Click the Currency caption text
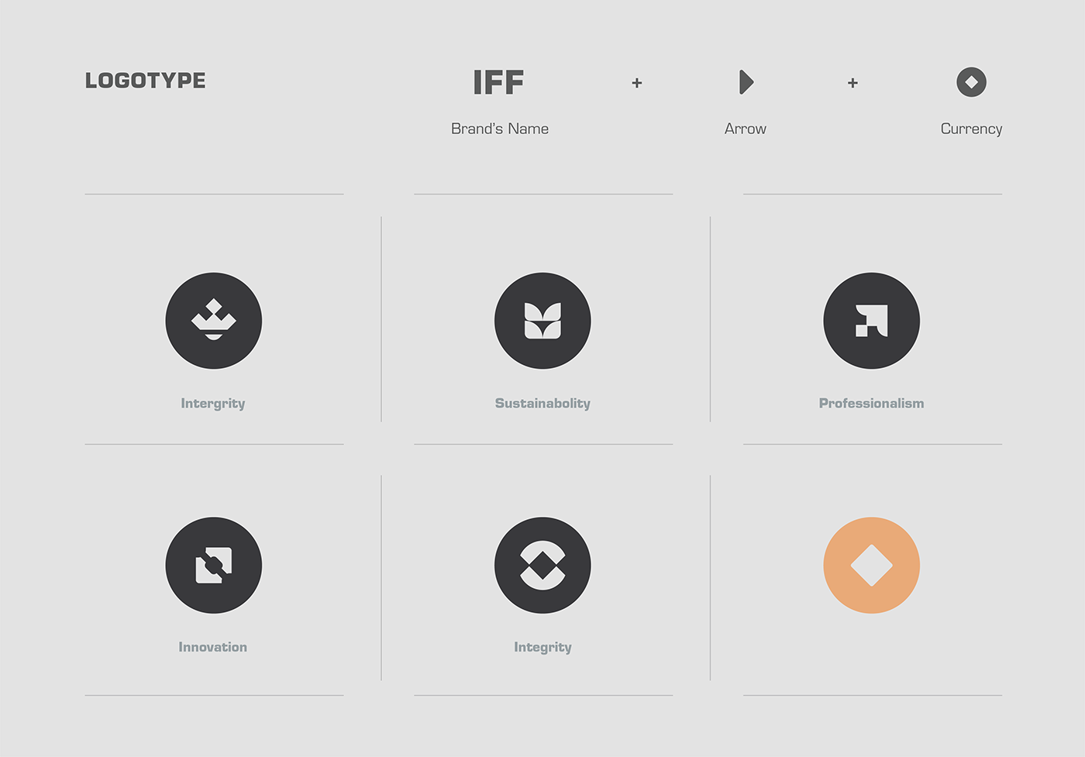This screenshot has height=757, width=1085. 971,129
